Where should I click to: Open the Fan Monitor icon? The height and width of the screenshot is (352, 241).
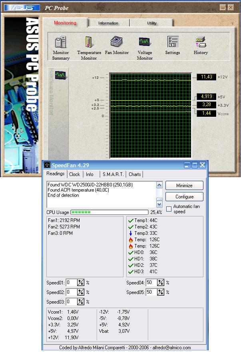tap(117, 42)
